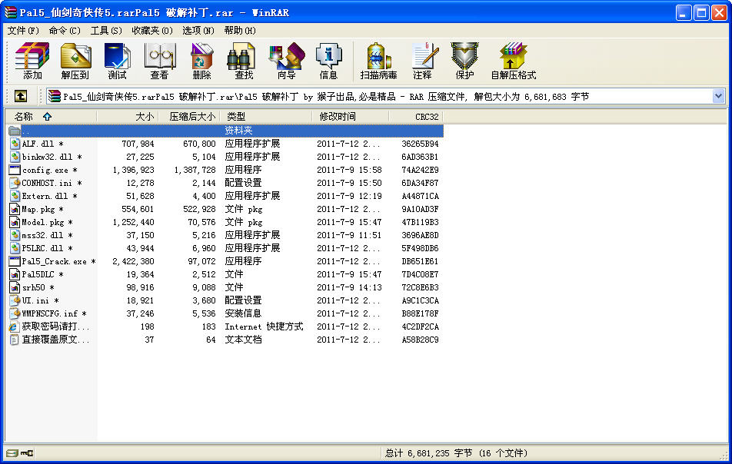Show archive 信息 (Info) icon
This screenshot has height=464, width=732.
[328, 61]
